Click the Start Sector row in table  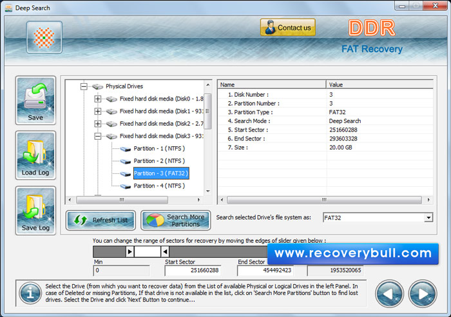click(325, 130)
